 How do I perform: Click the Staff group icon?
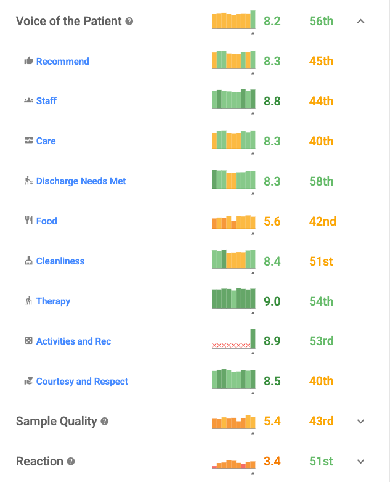pyautogui.click(x=28, y=100)
